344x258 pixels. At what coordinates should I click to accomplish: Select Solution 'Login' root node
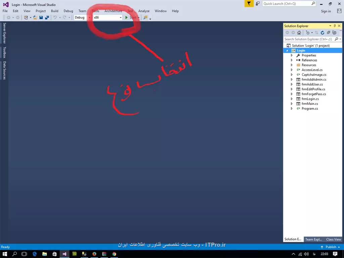(311, 46)
